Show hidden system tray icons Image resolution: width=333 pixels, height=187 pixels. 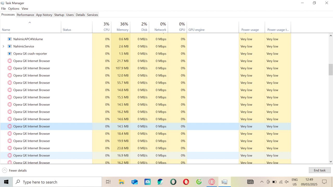262,182
